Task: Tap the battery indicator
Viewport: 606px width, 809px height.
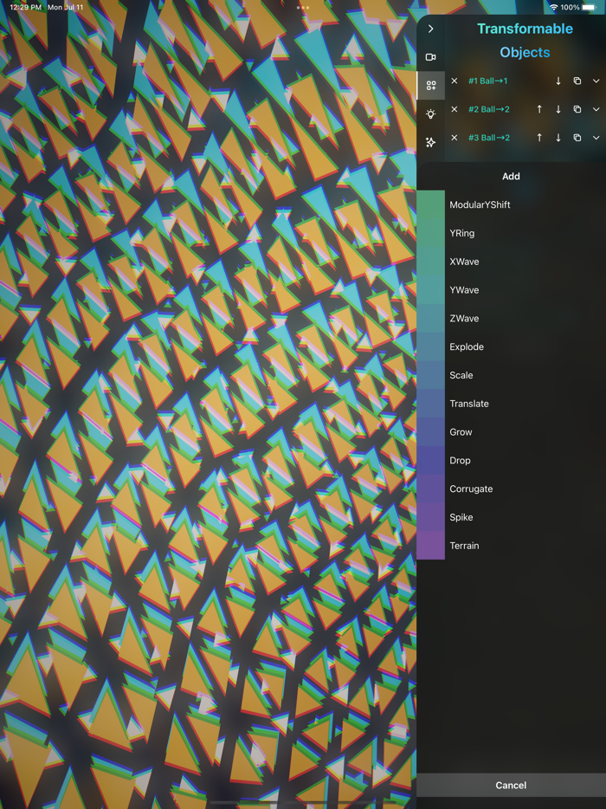Action: (x=590, y=7)
